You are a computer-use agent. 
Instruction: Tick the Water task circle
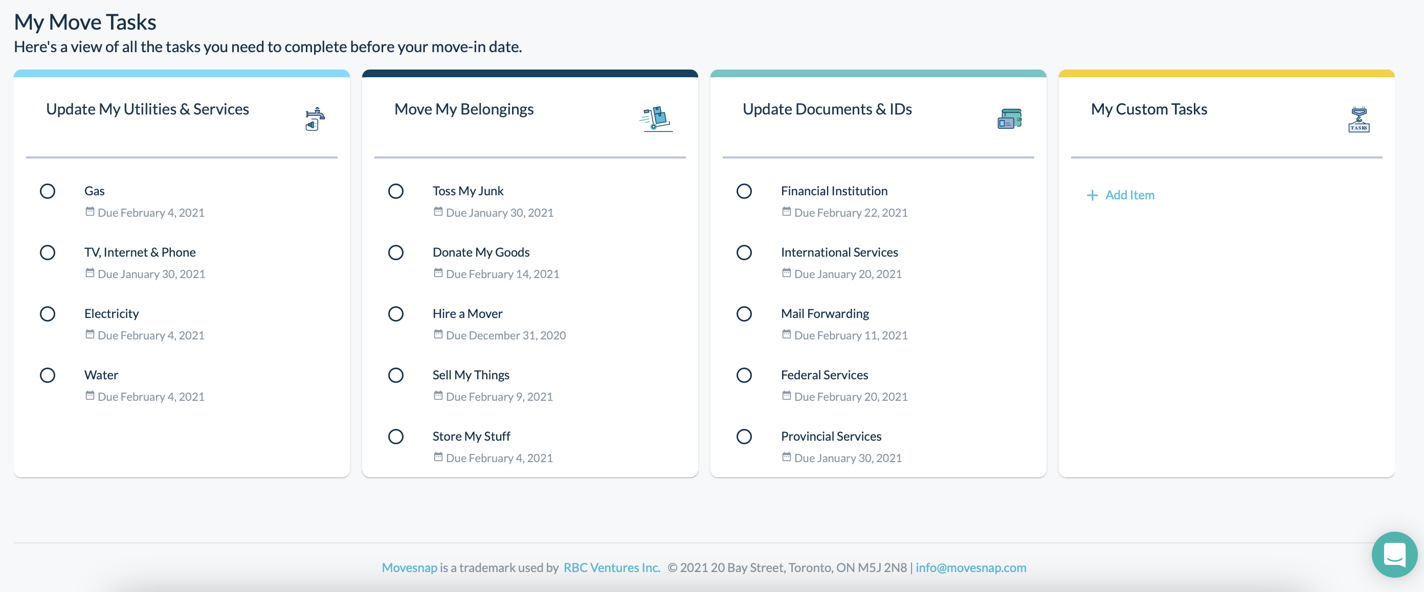[x=48, y=375]
